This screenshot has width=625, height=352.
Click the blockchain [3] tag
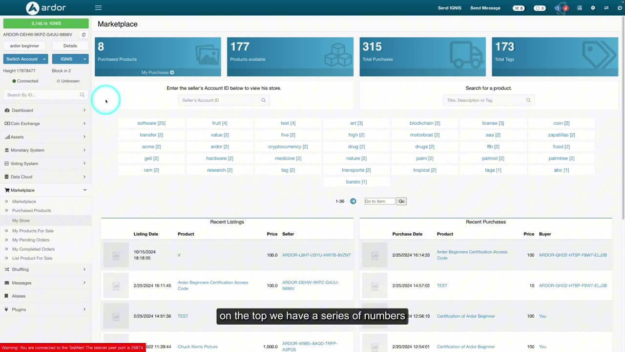point(425,123)
